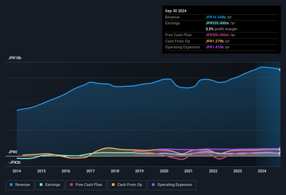Image resolution: width=286 pixels, height=195 pixels.
Task: Click the pink free cash flow endpoint marker
Action: pyautogui.click(x=280, y=154)
